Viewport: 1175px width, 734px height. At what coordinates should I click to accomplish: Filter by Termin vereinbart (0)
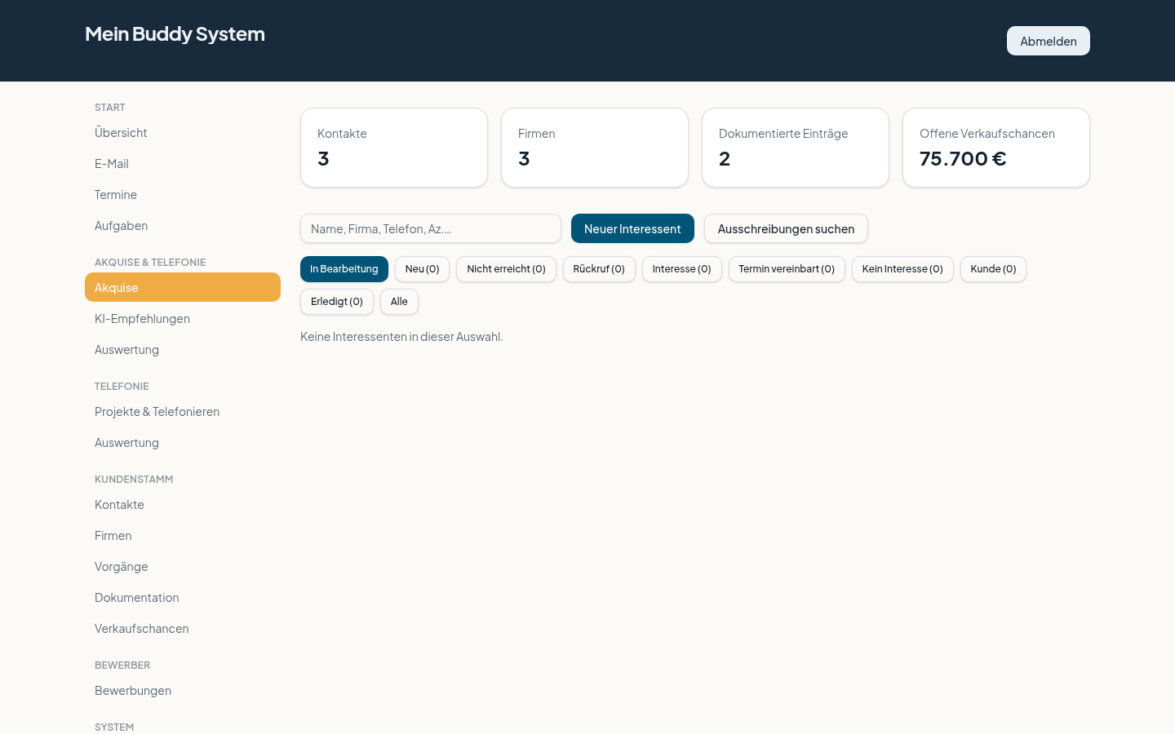point(787,269)
